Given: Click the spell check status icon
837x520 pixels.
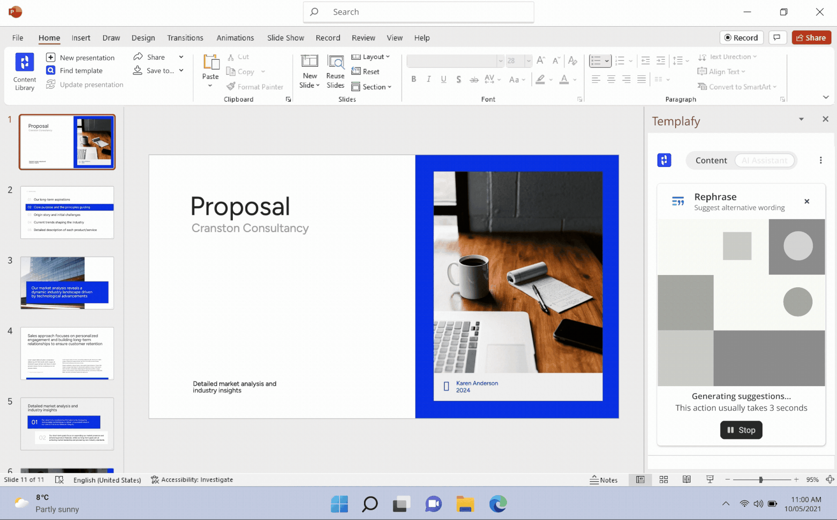Looking at the screenshot, I should click(x=59, y=479).
